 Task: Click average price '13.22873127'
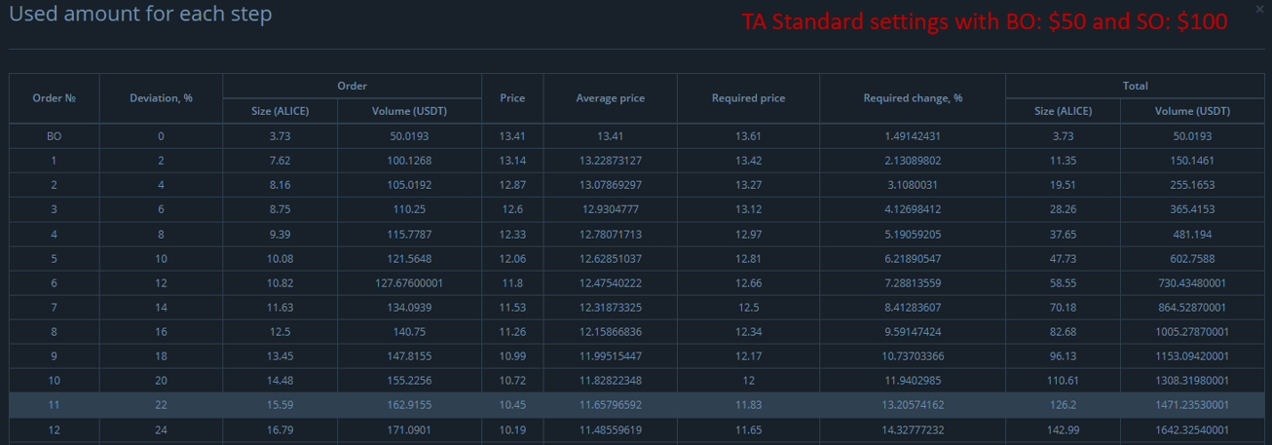pyautogui.click(x=611, y=160)
